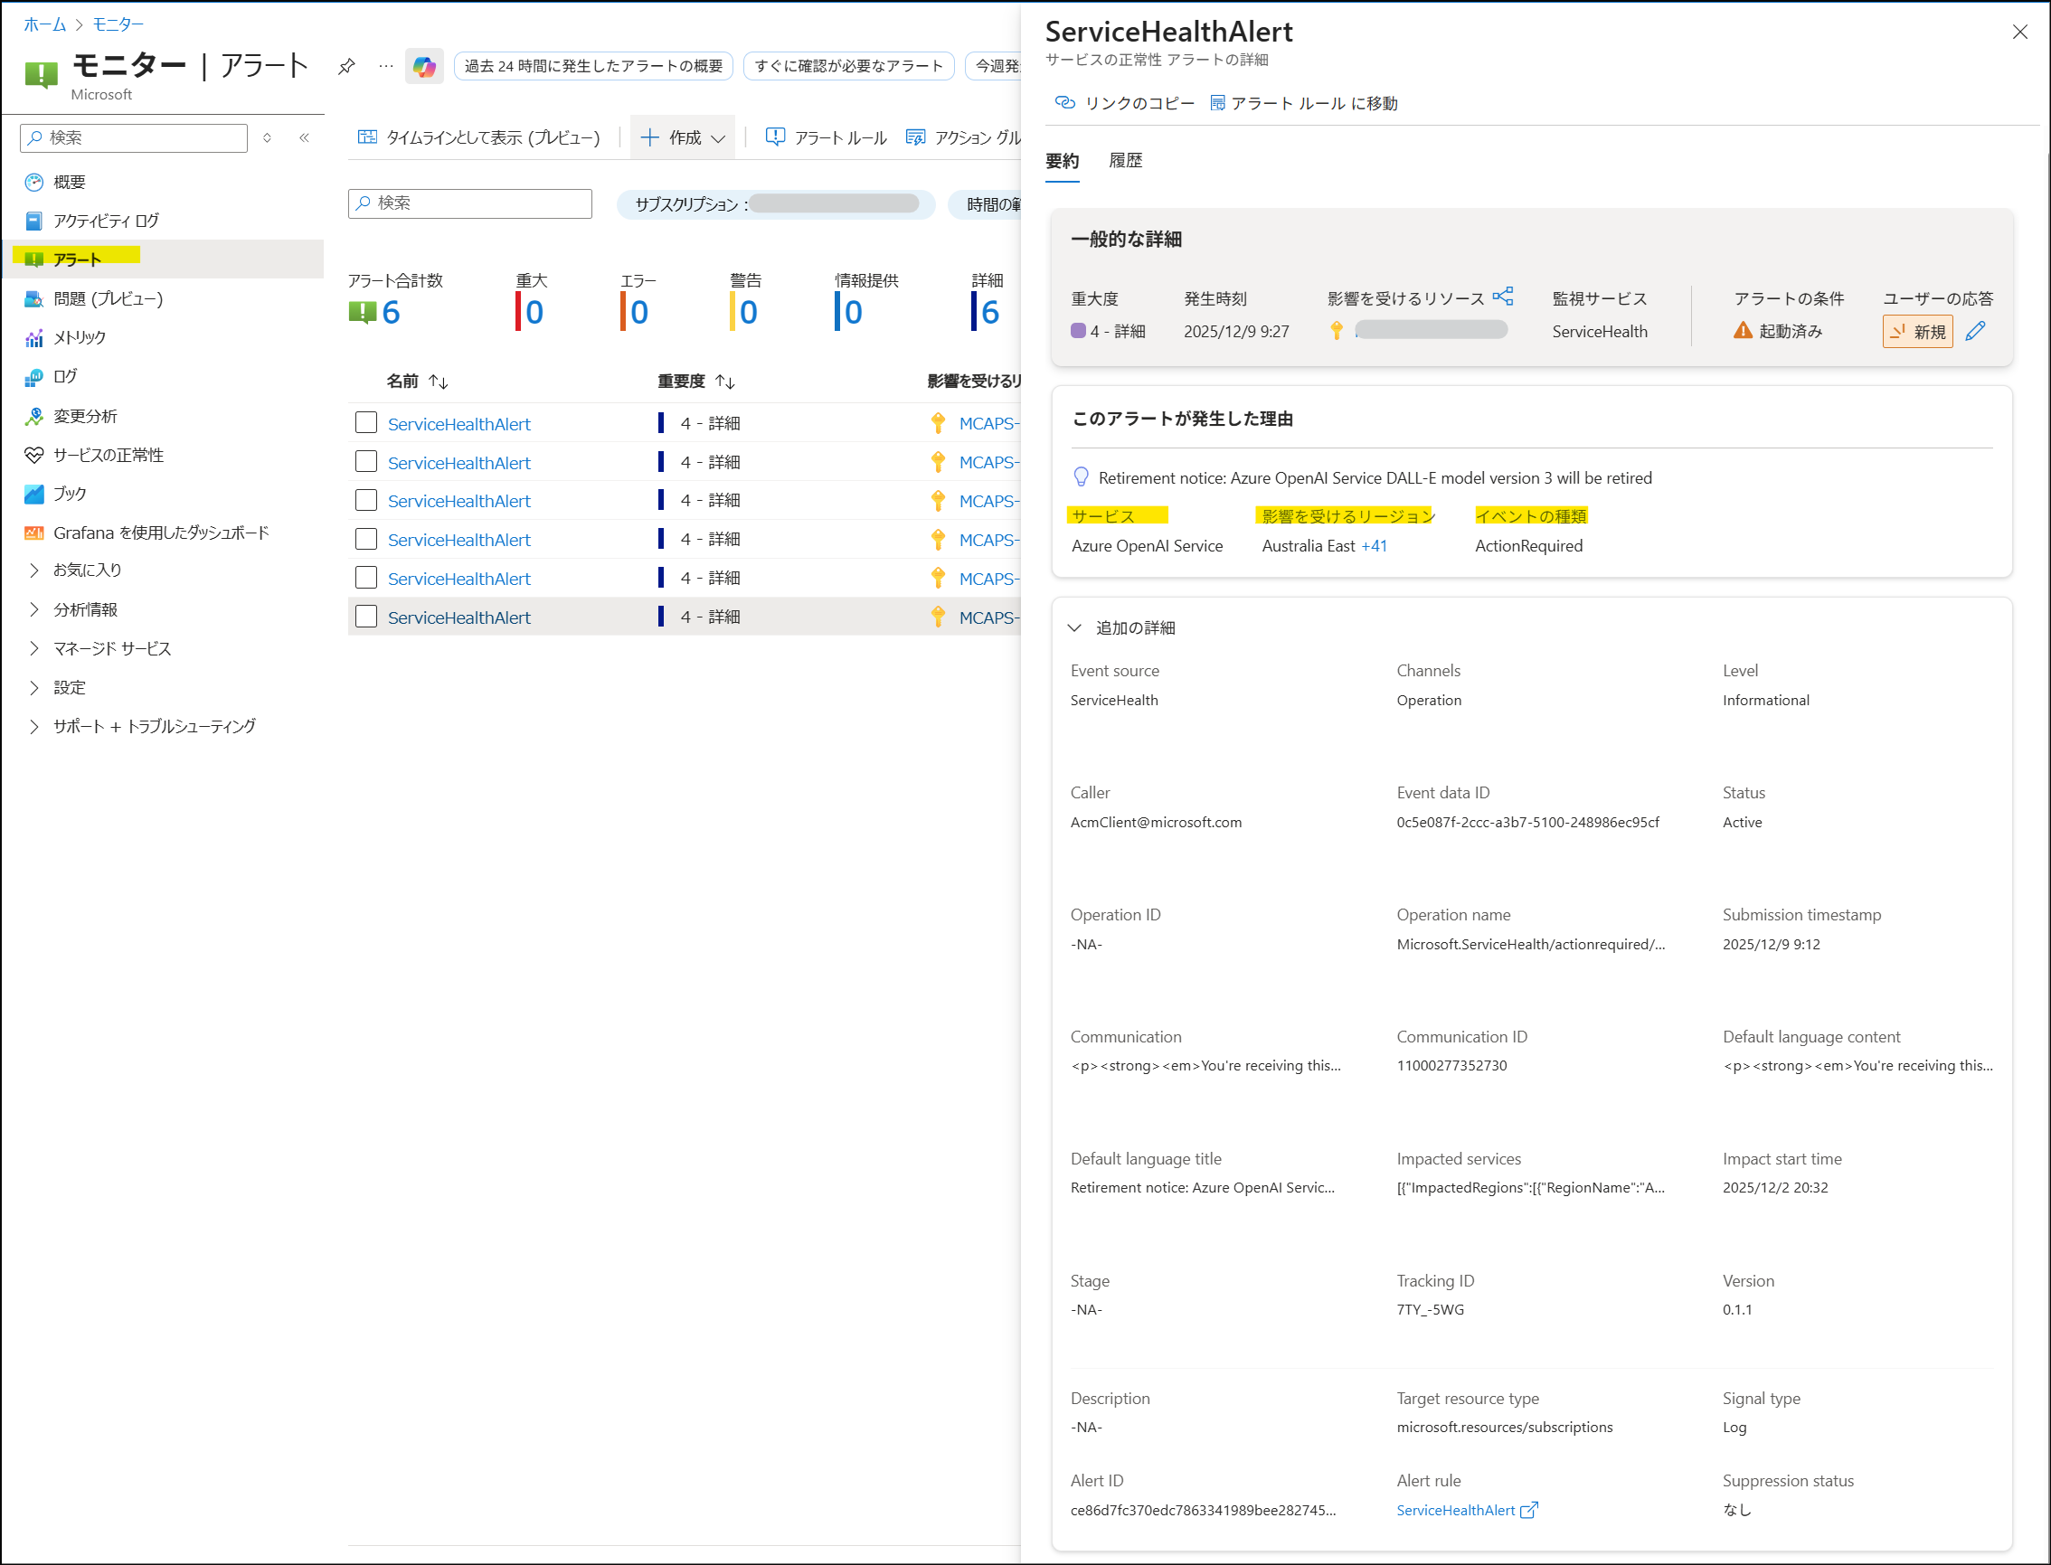Click the alerts list 検索 box
Image resolution: width=2051 pixels, height=1565 pixels.
[469, 203]
